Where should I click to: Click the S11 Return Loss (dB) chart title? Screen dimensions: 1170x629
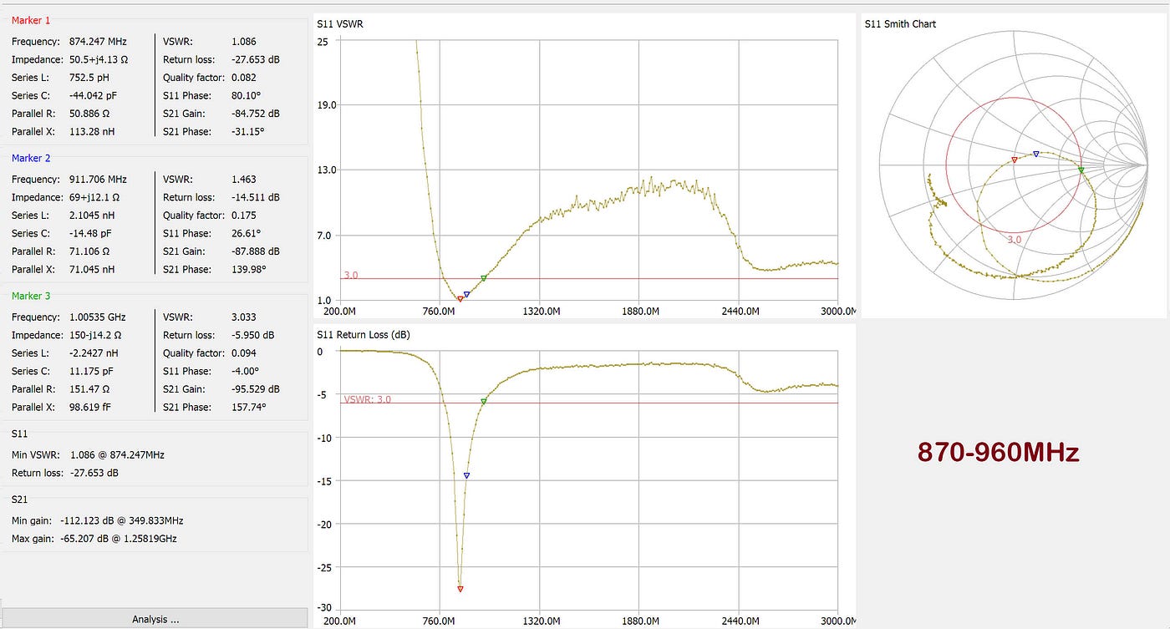[x=364, y=334]
